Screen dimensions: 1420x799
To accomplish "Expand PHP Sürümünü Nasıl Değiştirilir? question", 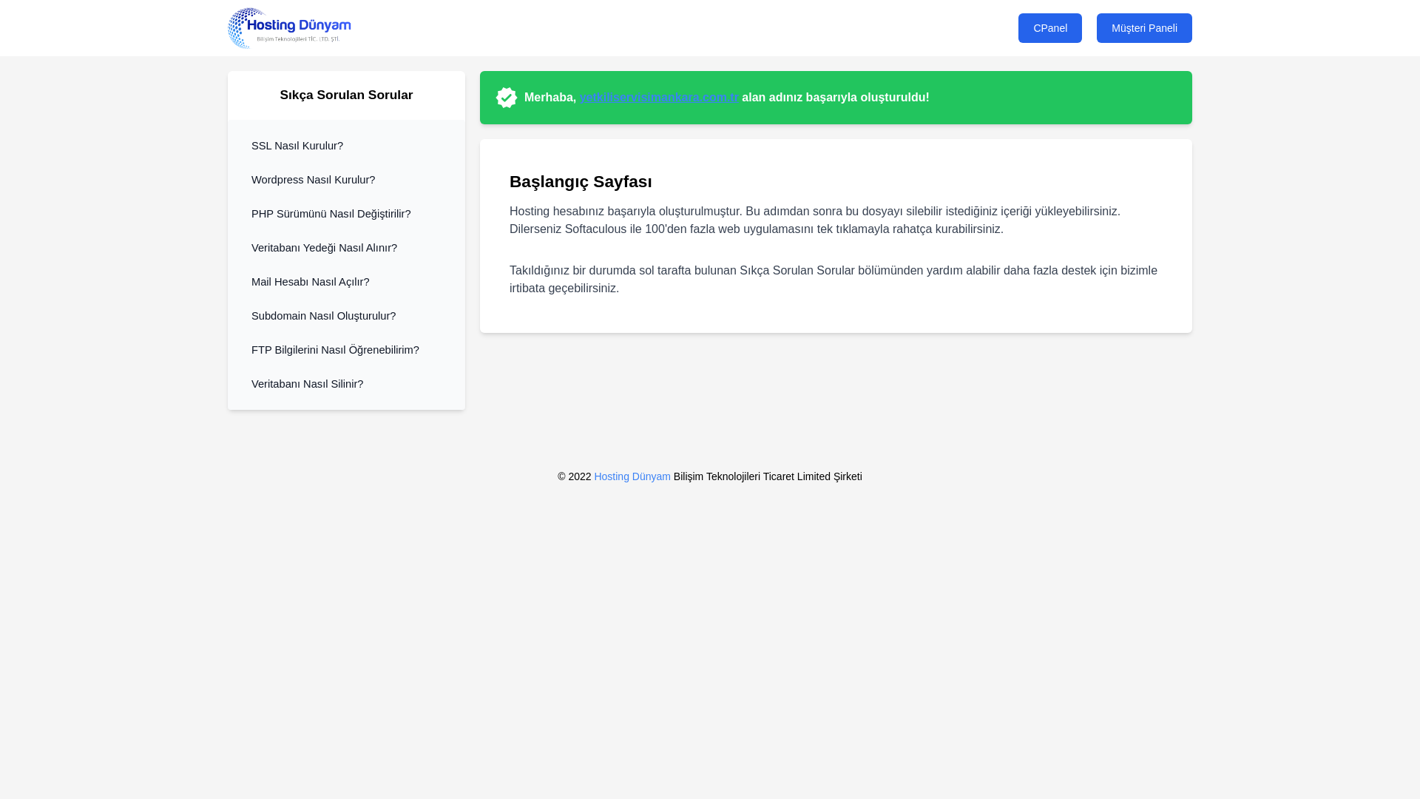I will click(x=331, y=214).
